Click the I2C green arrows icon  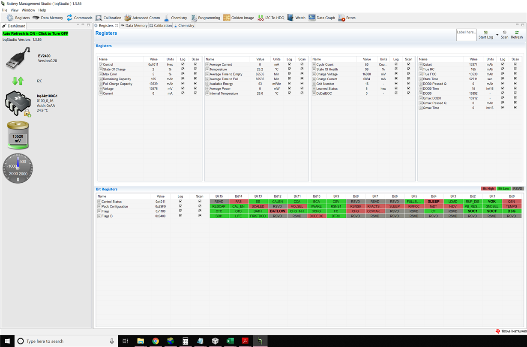click(18, 81)
